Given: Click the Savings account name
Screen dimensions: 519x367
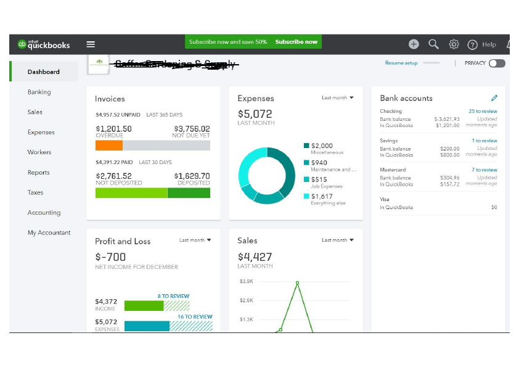Looking at the screenshot, I should 388,141.
